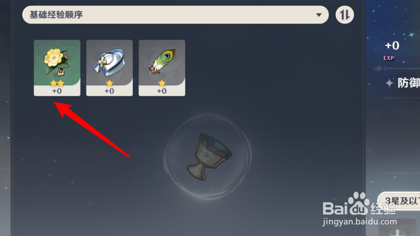Click the triangle arrow of the sort box
Viewport: 420px width, 236px height.
click(x=319, y=15)
